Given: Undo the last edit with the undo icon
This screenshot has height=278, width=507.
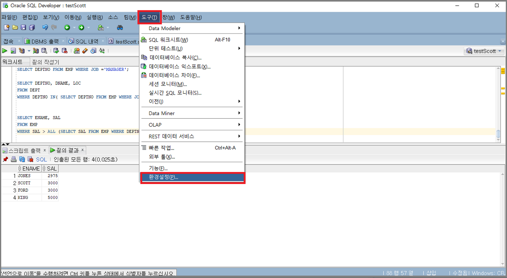Looking at the screenshot, I should click(x=45, y=28).
